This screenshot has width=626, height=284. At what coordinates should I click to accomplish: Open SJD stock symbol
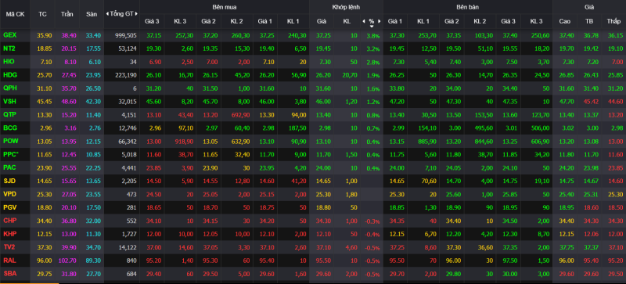[x=9, y=181]
